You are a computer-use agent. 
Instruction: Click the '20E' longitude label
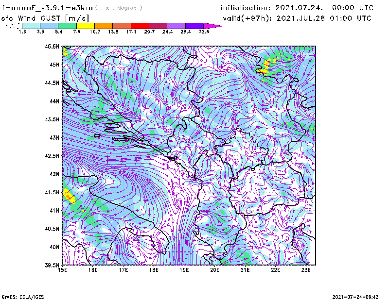(214, 270)
